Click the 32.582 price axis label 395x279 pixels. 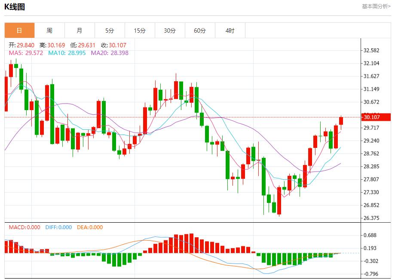(x=371, y=50)
